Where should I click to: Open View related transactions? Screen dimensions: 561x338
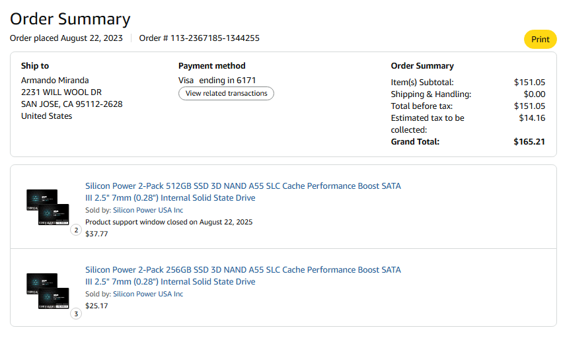coord(226,94)
